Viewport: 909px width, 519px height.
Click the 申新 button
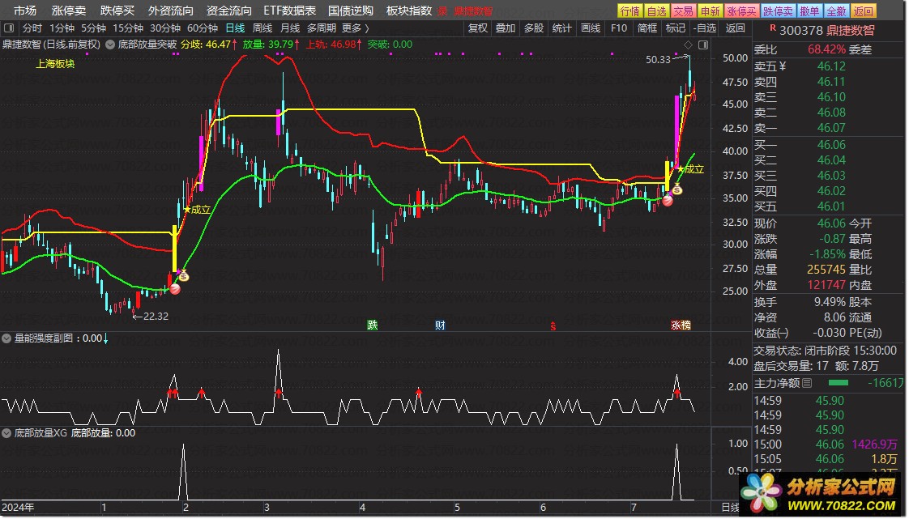[x=710, y=11]
